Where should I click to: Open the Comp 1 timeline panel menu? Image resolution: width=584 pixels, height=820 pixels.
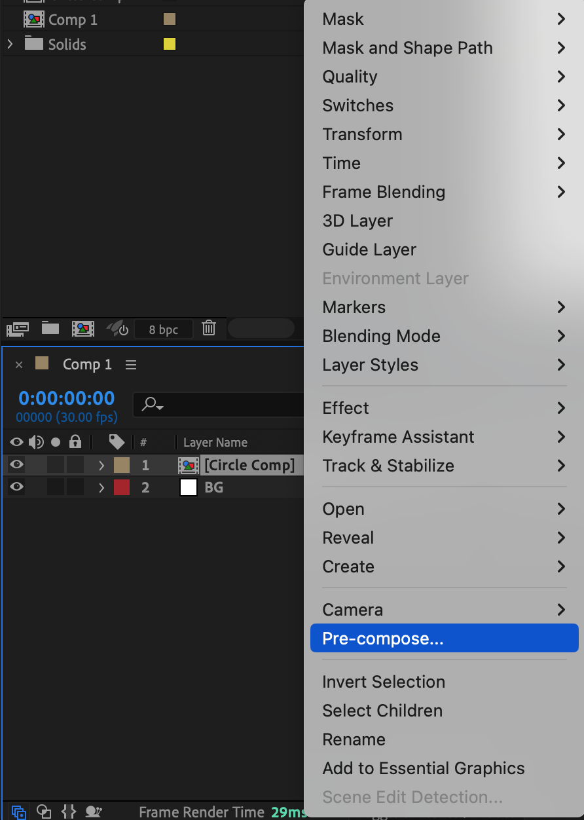coord(131,365)
